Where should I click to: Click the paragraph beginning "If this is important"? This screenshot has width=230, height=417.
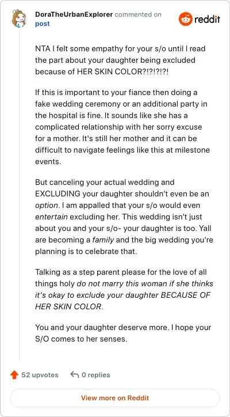pos(122,127)
